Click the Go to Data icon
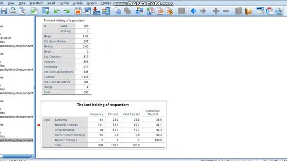287x161 pixels. [78, 11]
